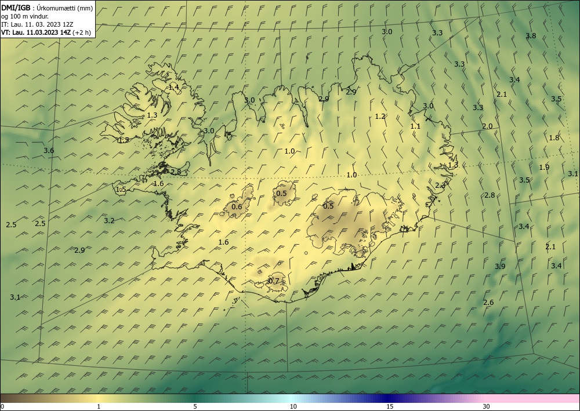580x411 pixels.
Task: Click the "3.8" precipitable water value
Action: (x=531, y=36)
